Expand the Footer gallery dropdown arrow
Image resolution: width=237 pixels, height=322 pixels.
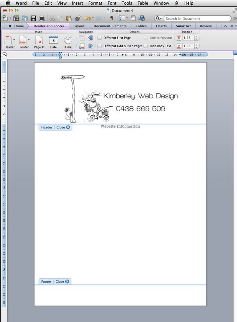pos(29,40)
